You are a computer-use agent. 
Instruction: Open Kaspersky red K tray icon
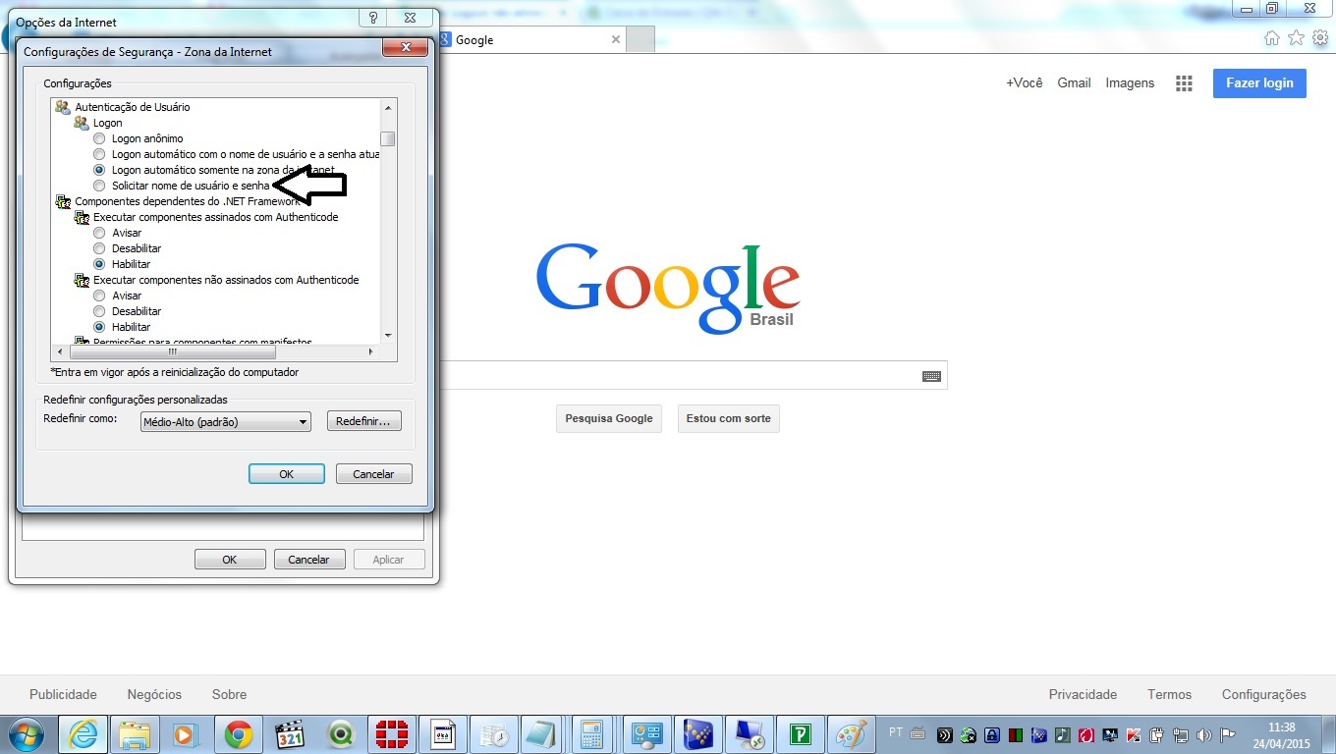pos(1135,734)
